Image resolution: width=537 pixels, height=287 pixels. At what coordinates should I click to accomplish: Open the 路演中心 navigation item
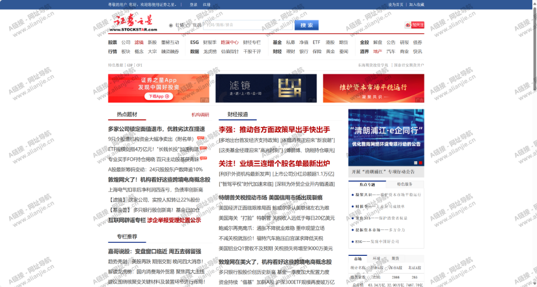click(x=229, y=42)
